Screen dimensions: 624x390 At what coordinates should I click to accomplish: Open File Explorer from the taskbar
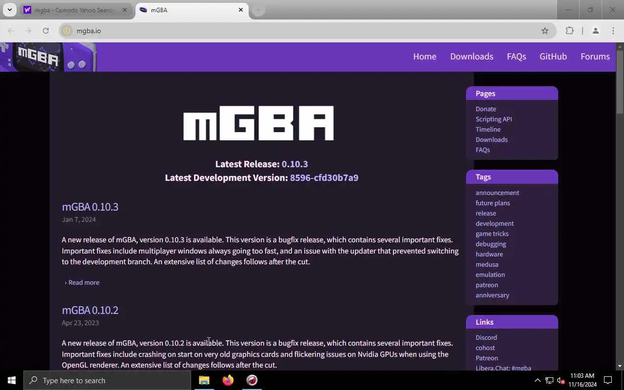click(x=204, y=380)
